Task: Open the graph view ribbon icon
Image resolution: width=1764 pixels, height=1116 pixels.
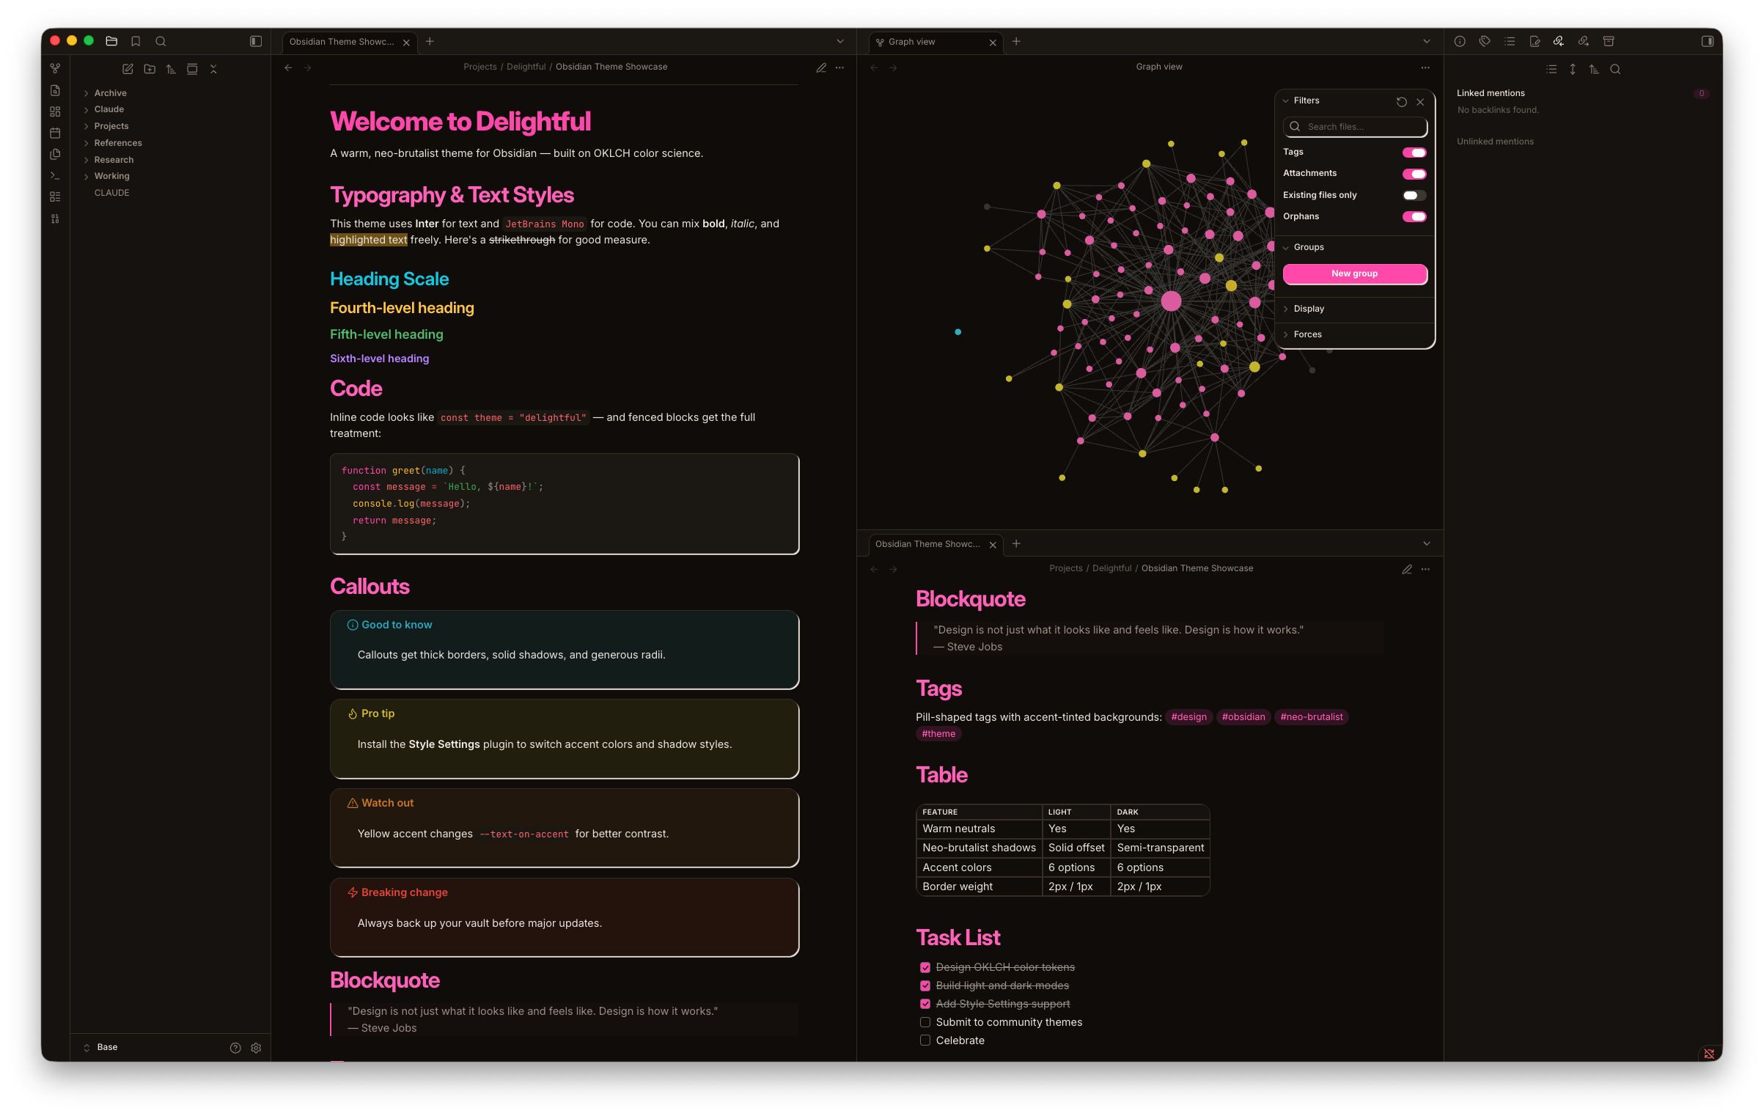Action: [55, 68]
